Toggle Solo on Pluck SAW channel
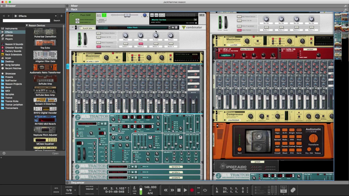349x196 pixels. 104,15
